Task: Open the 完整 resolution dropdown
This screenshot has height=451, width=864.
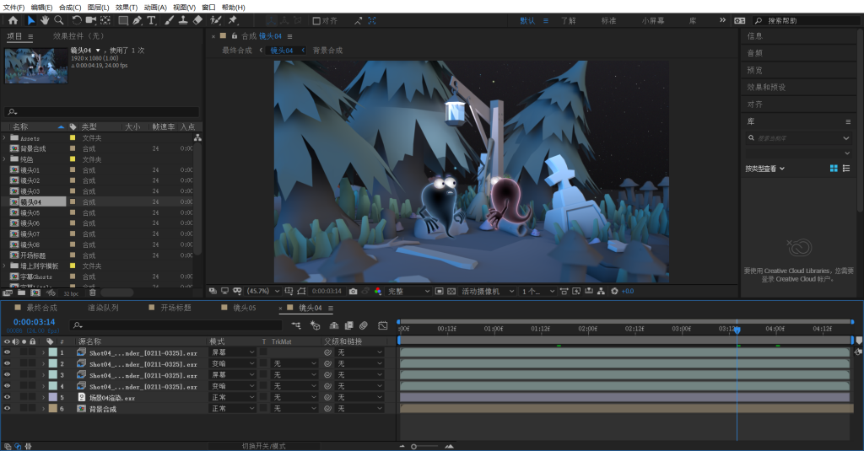Action: point(408,292)
